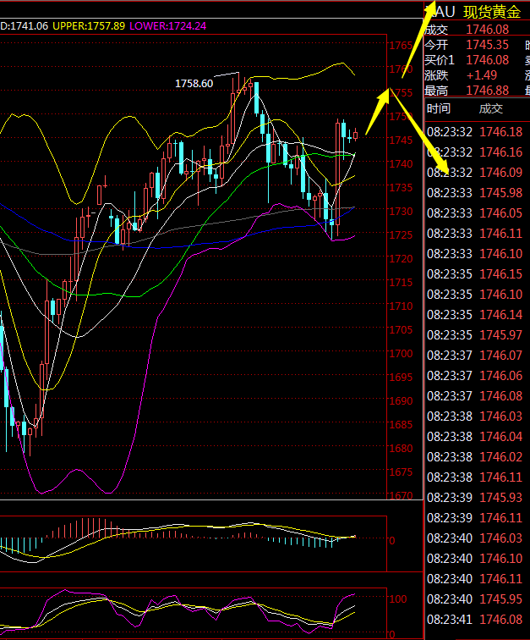This screenshot has height=640, width=530.
Task: Click the 1758.60 high price label
Action: (x=194, y=84)
